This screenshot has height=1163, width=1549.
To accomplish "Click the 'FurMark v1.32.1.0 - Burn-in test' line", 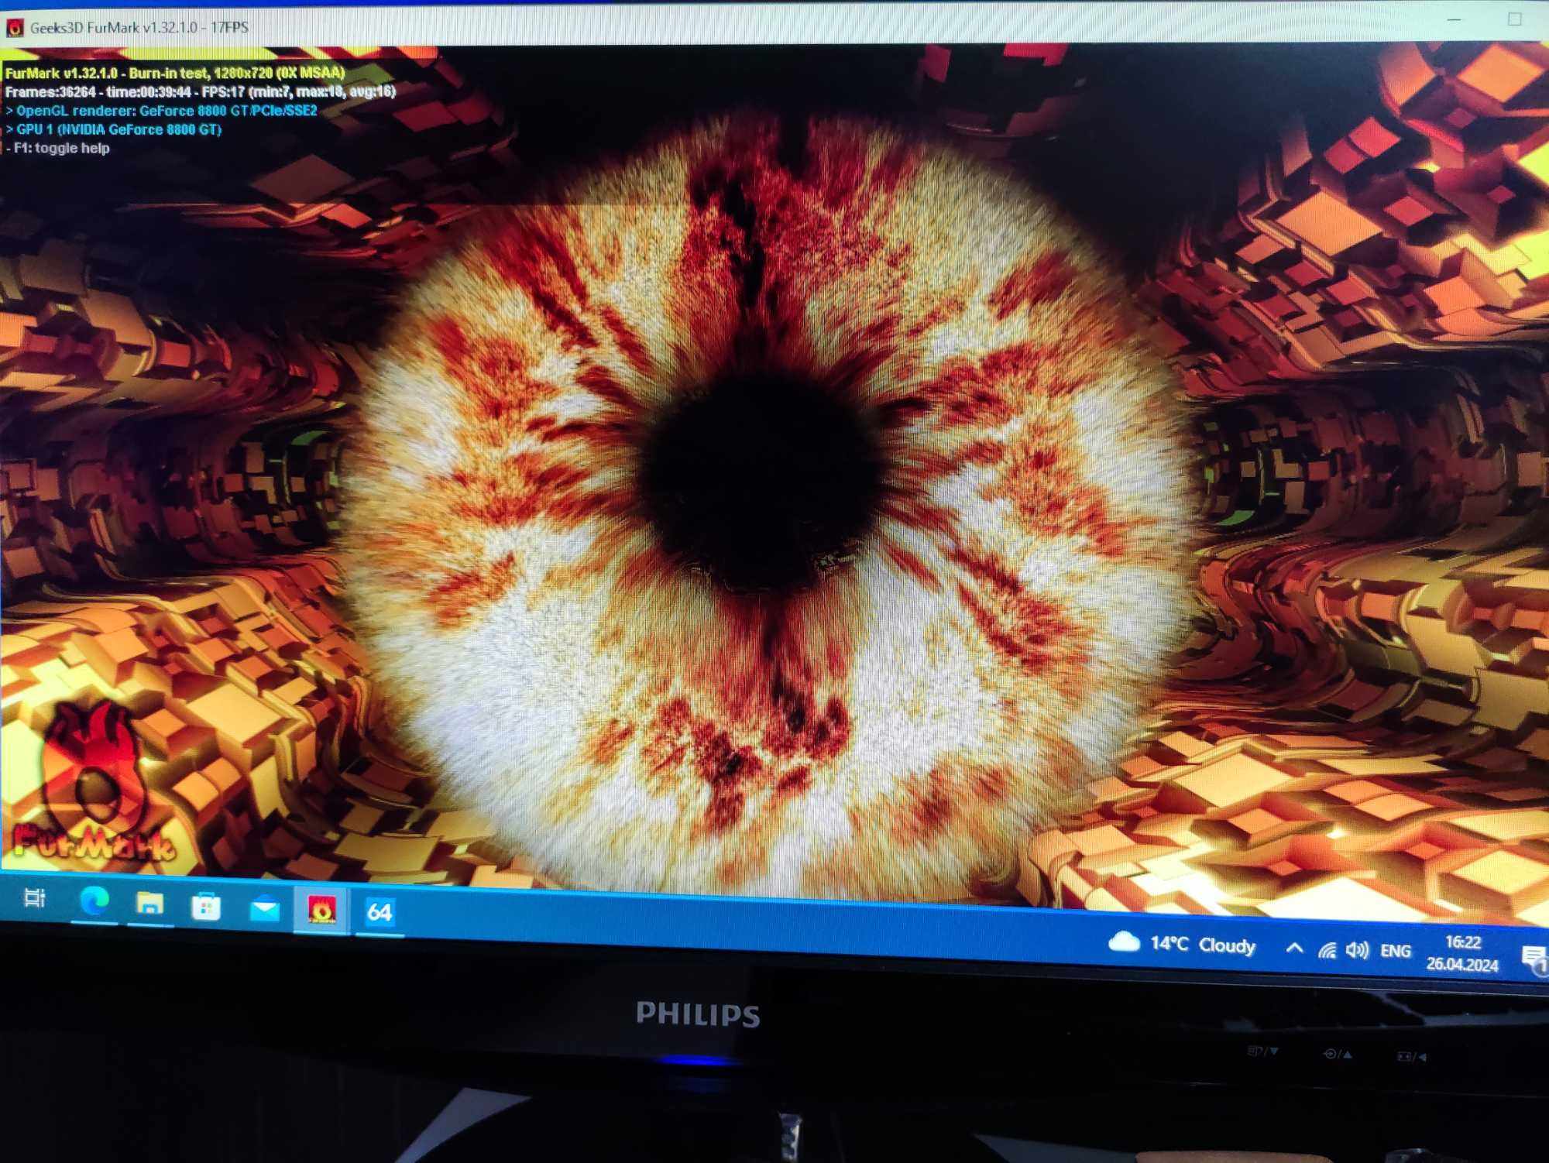I will pos(175,73).
